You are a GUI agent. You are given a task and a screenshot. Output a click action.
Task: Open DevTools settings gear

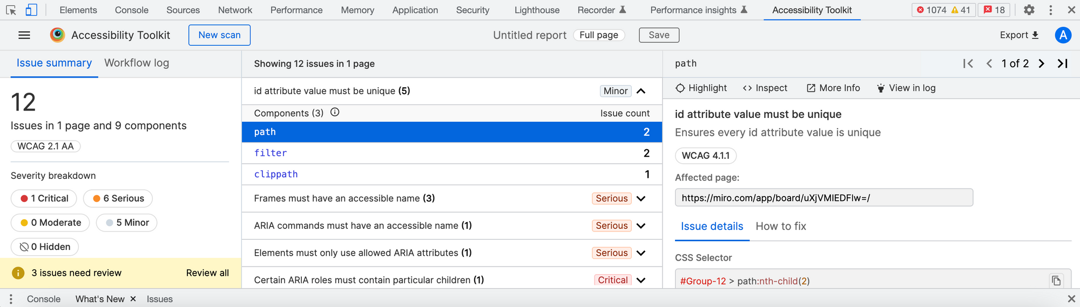coord(1029,10)
